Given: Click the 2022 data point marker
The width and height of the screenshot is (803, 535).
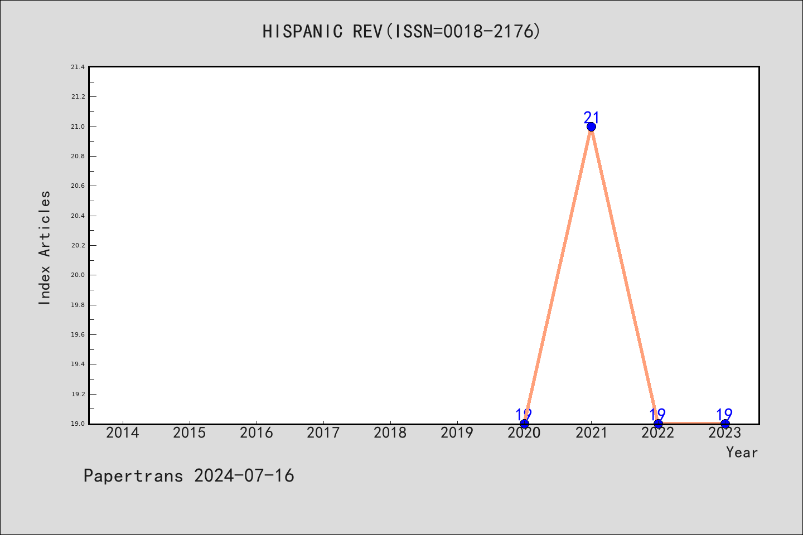Looking at the screenshot, I should pos(658,424).
